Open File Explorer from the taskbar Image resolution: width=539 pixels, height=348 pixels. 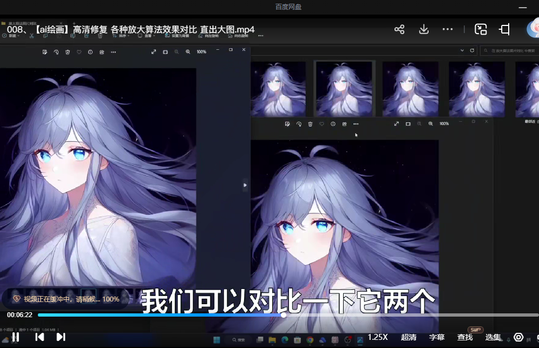272,340
